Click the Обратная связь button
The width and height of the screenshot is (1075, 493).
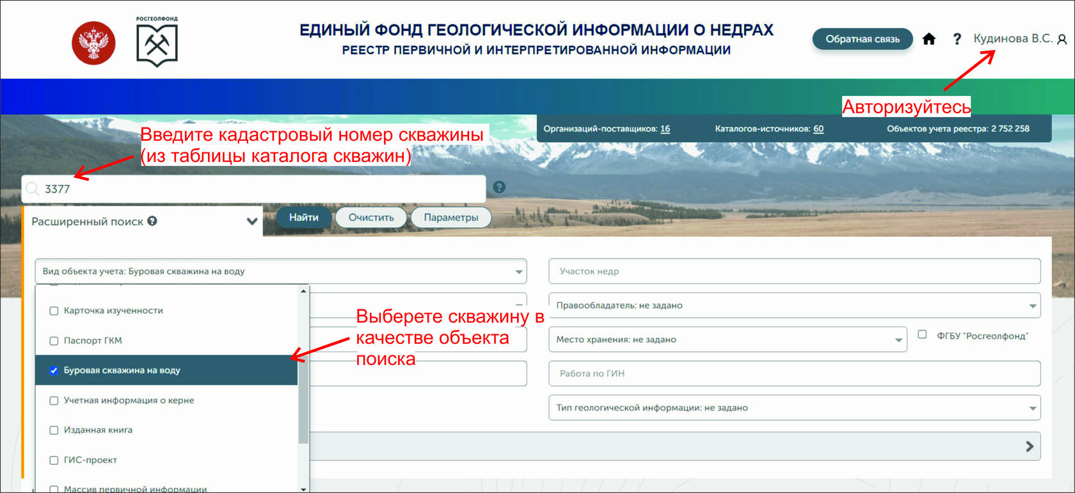pos(863,39)
